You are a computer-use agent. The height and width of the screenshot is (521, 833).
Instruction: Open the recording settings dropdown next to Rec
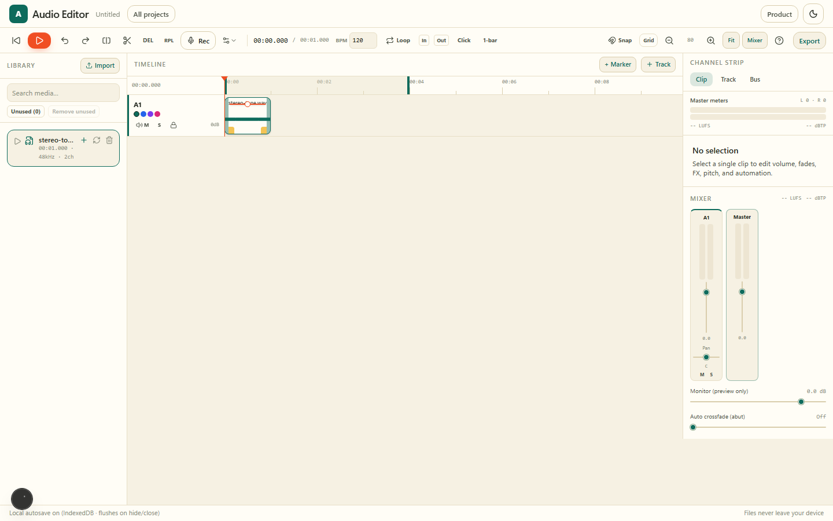click(x=230, y=41)
